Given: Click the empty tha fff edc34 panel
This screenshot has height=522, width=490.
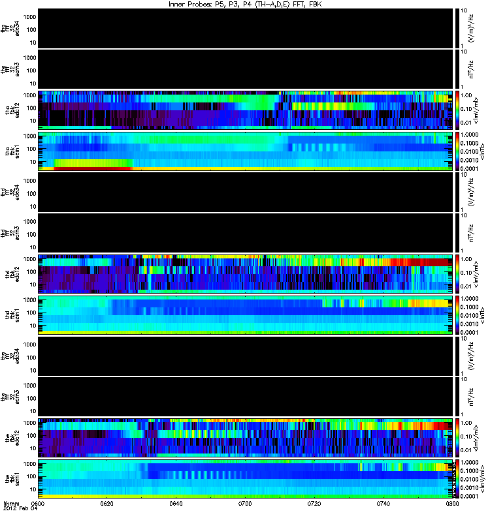Looking at the screenshot, I should [246, 28].
